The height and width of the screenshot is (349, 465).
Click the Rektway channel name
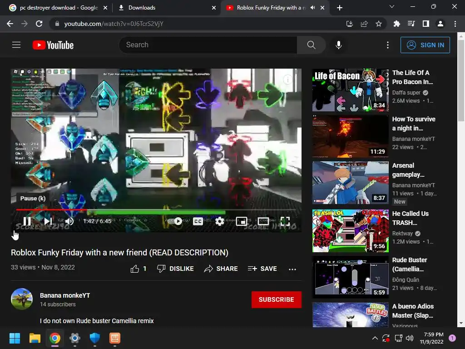click(x=402, y=234)
